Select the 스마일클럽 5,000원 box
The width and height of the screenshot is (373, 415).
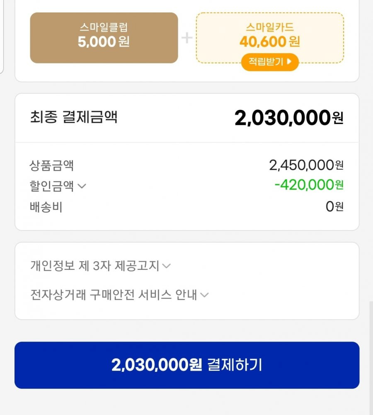(104, 38)
